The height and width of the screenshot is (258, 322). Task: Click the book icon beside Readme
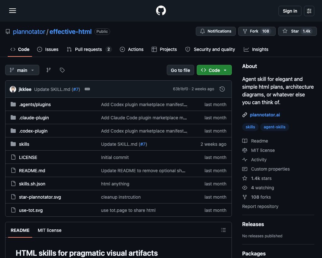pos(245,141)
